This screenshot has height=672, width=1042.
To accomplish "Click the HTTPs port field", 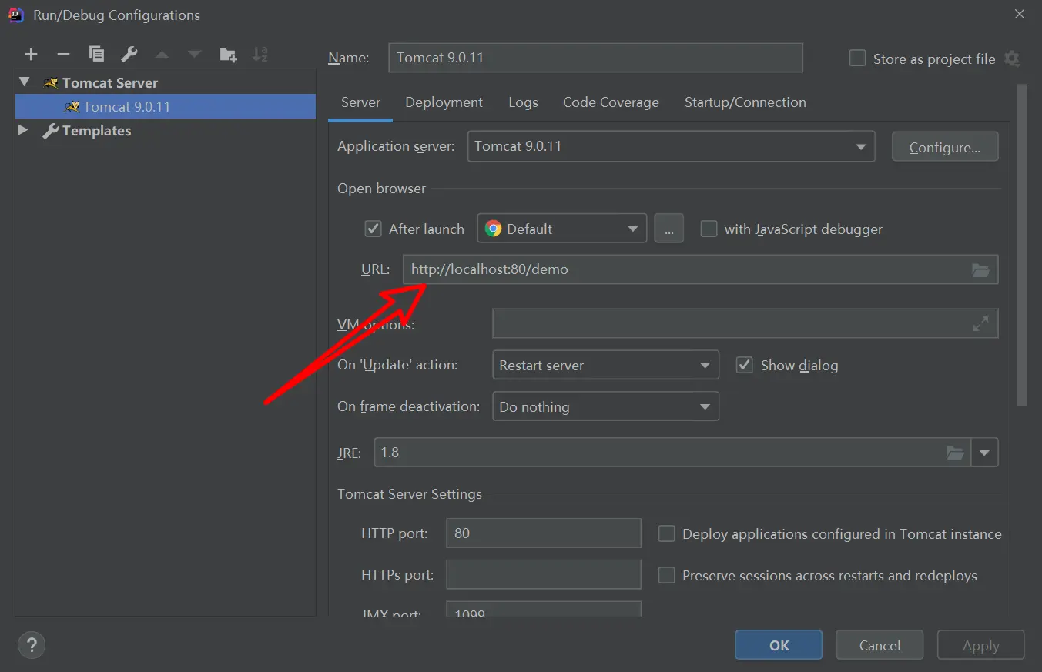I will [544, 574].
